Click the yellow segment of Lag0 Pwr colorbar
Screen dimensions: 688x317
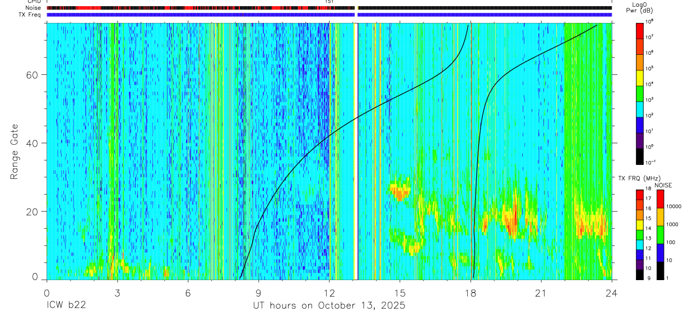coord(639,77)
